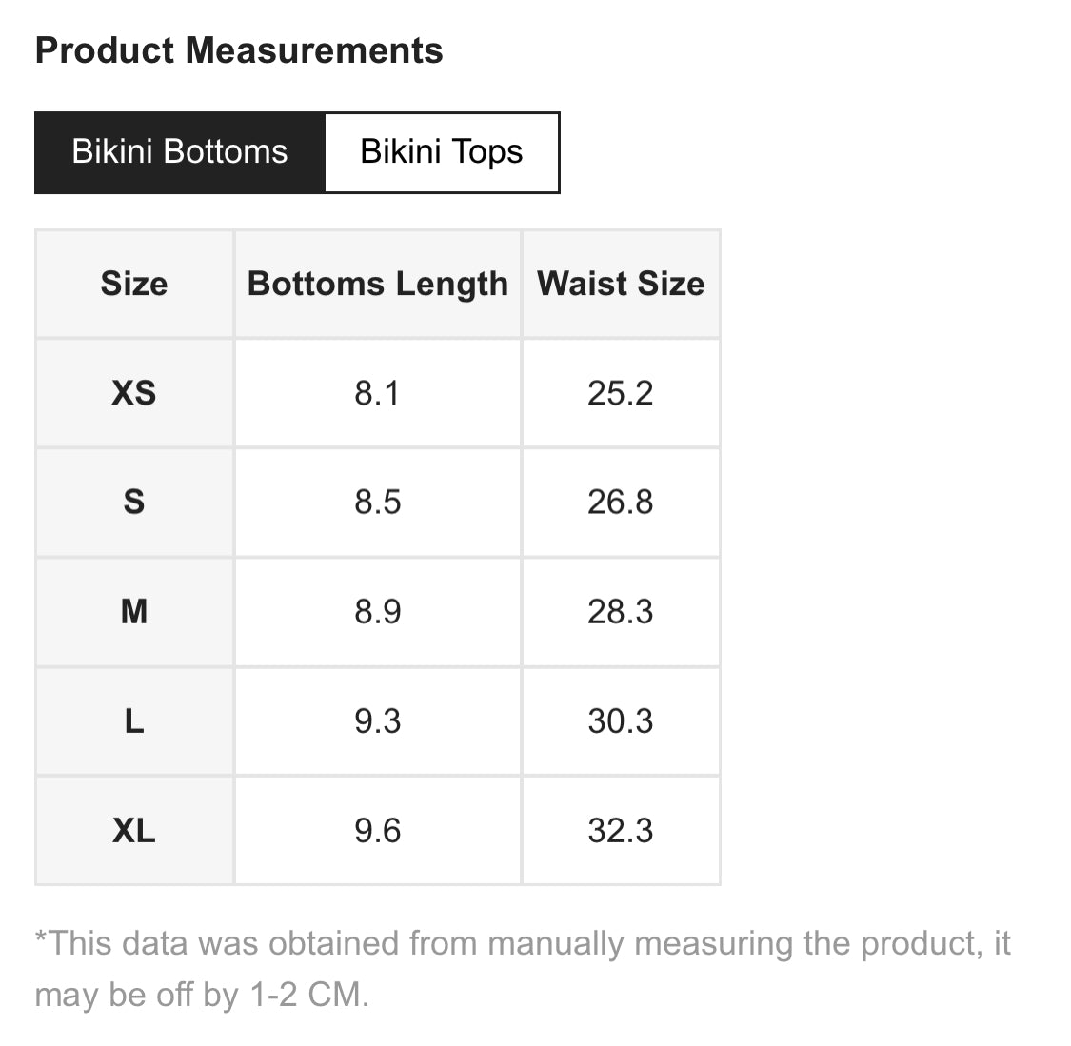Viewport: 1071px width, 1046px height.
Task: Click the 28.3 waist value for M
Action: pyautogui.click(x=621, y=612)
